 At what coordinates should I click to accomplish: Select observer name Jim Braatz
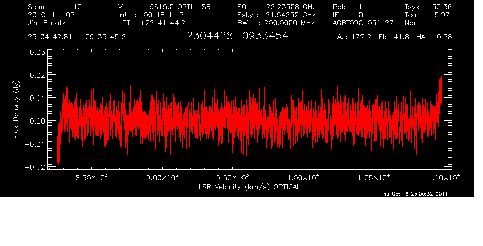click(47, 23)
